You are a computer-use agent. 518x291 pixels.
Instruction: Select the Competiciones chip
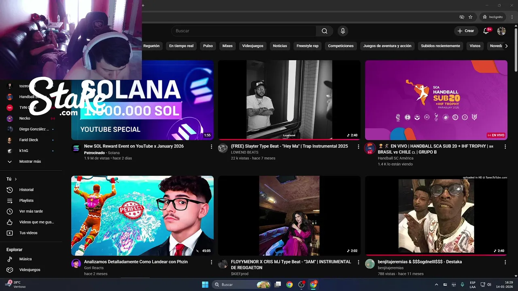click(341, 46)
